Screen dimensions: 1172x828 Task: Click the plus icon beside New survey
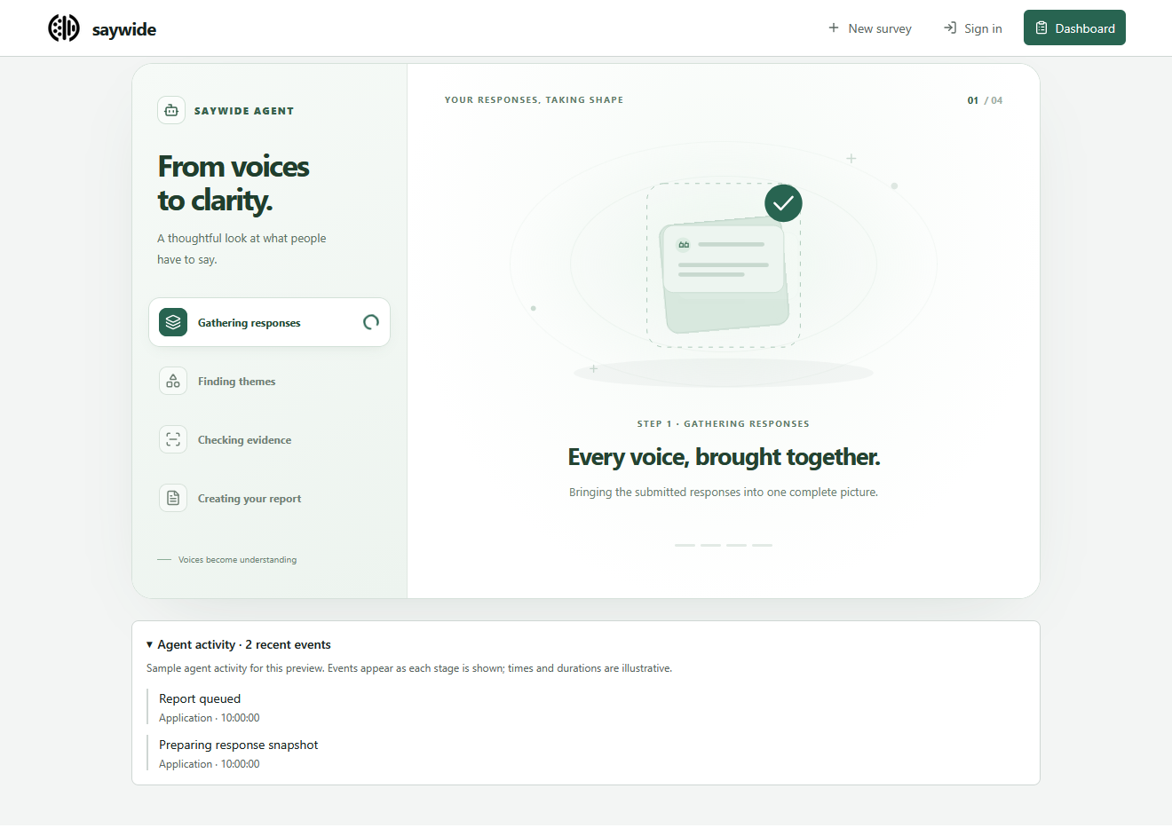pos(834,28)
